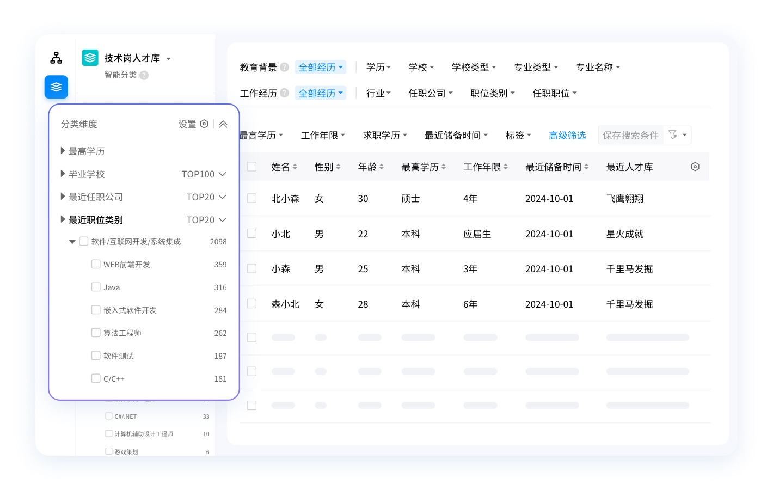Select the blue layers talent pool icon
Viewport: 773px width, 490px height.
pos(56,87)
